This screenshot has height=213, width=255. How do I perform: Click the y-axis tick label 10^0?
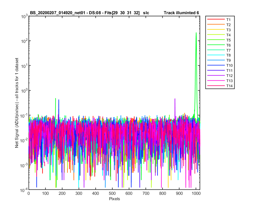pos(24,91)
